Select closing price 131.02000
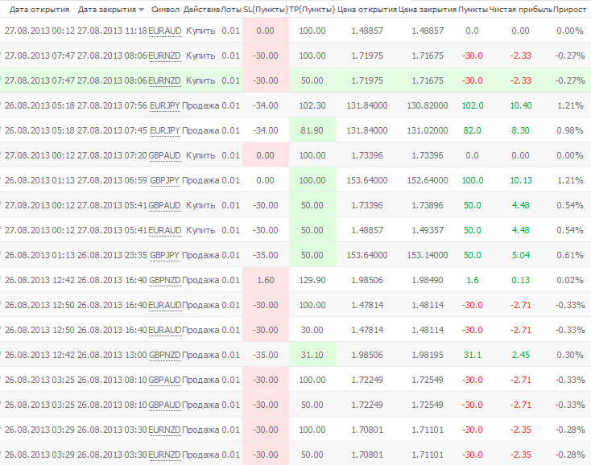Screen dimensions: 591x465 pos(428,130)
